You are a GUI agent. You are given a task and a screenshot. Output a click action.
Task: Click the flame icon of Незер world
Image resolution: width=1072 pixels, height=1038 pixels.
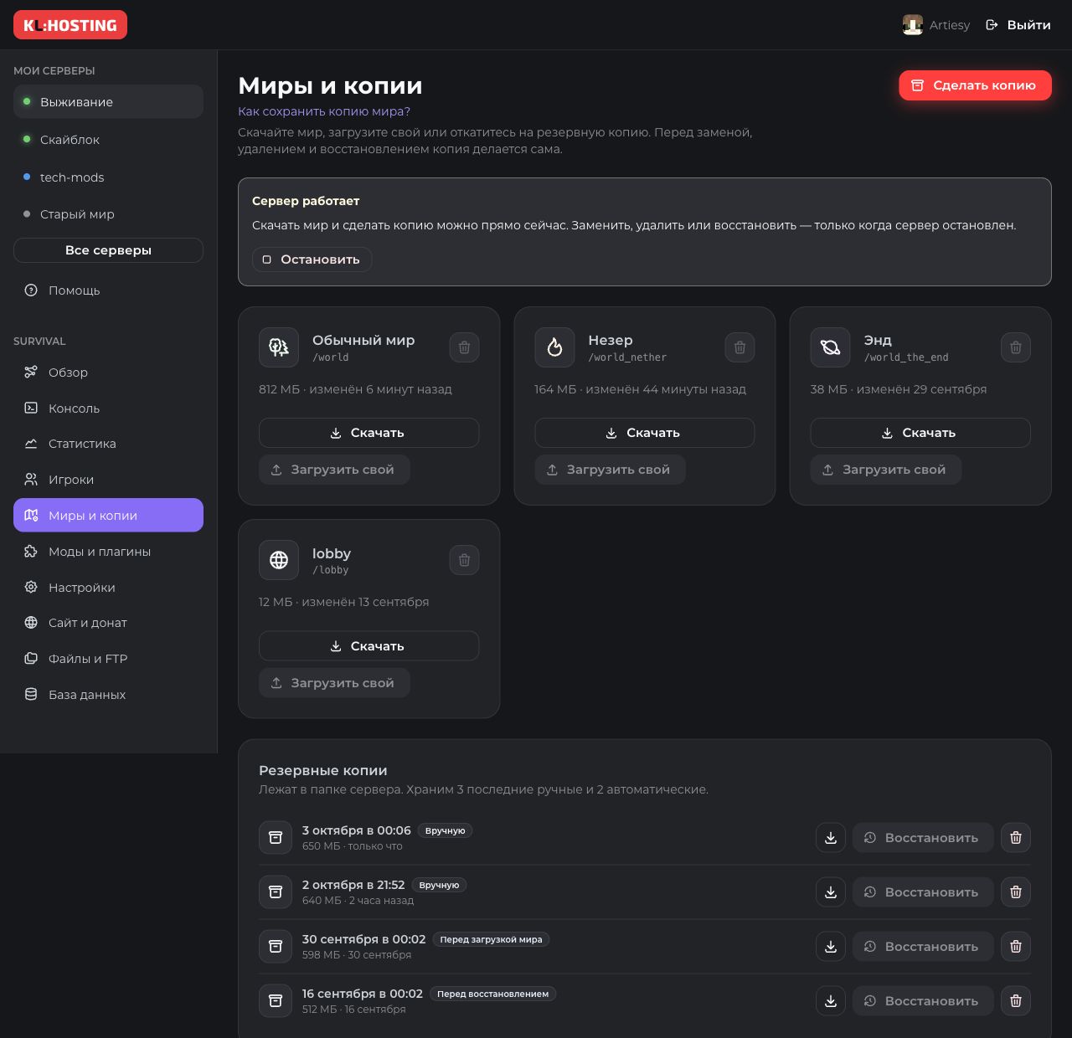(554, 347)
